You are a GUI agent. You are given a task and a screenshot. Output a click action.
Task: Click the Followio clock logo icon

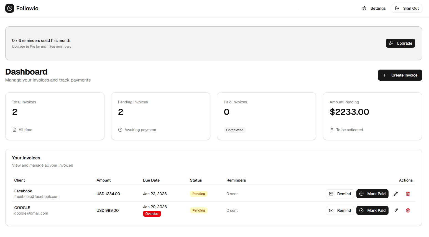pos(10,8)
